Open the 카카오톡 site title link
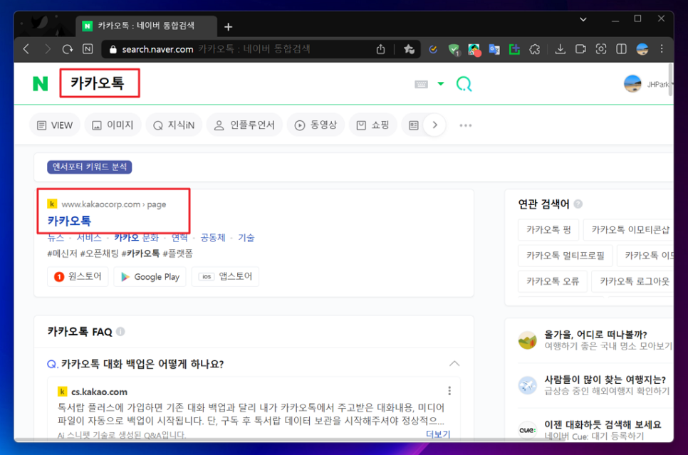Image resolution: width=688 pixels, height=455 pixels. tap(69, 221)
